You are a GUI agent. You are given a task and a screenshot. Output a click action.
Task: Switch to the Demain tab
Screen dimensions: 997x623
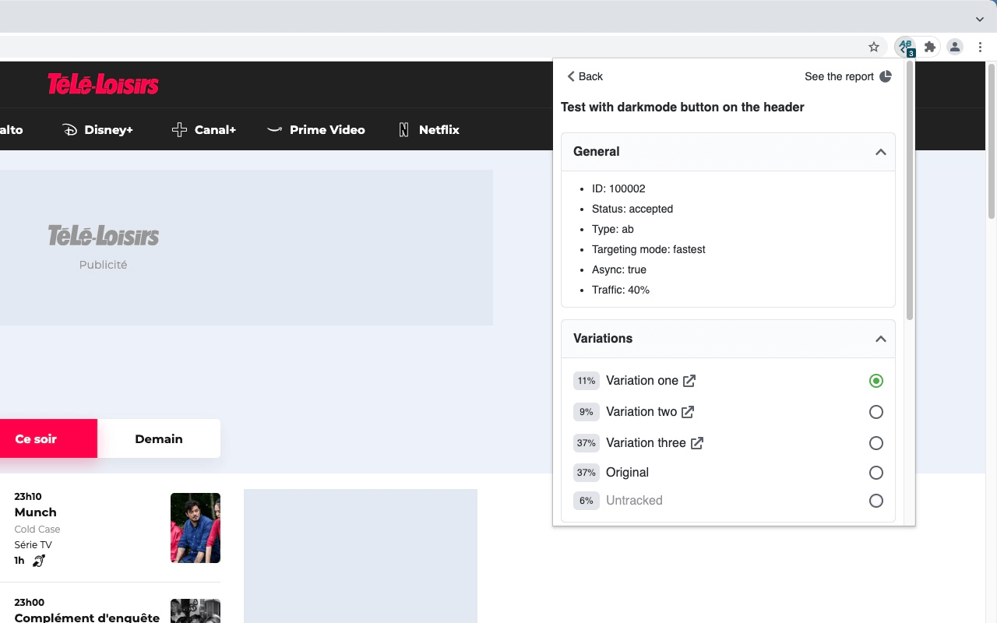(x=159, y=439)
